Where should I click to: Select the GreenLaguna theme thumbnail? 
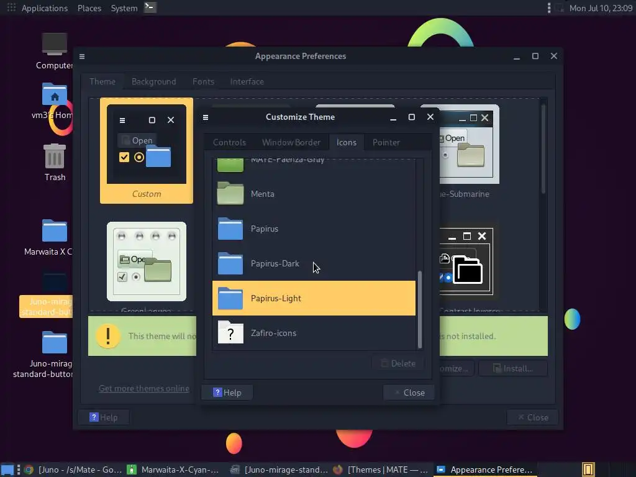pos(147,261)
